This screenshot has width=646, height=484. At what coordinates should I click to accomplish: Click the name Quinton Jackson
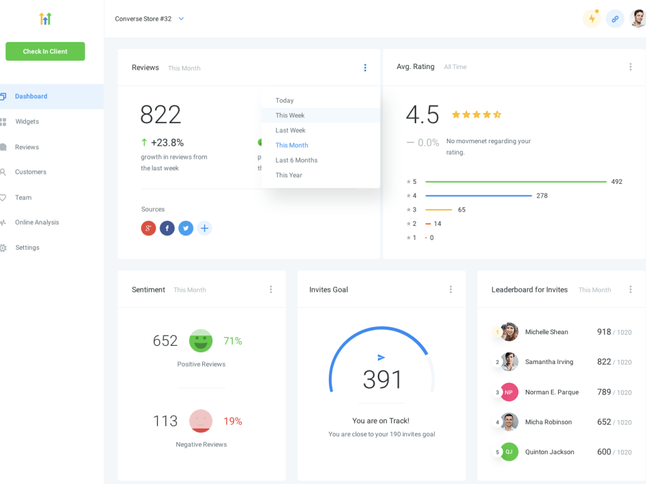550,452
